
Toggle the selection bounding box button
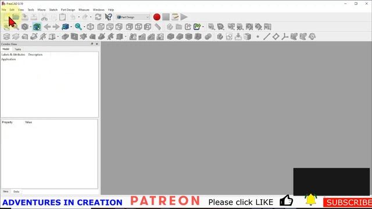coord(37,27)
